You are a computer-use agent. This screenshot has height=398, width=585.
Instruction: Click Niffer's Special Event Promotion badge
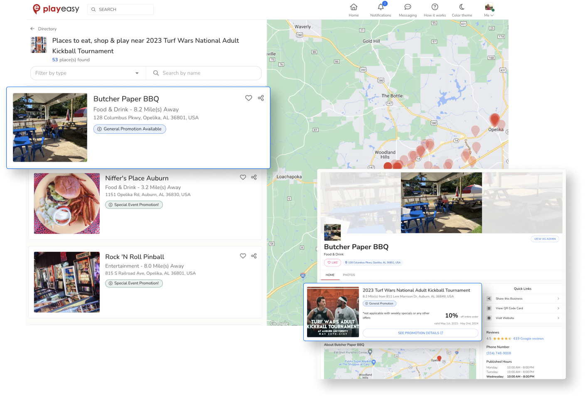click(134, 205)
